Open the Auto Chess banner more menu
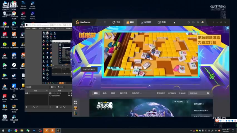 [188, 102]
